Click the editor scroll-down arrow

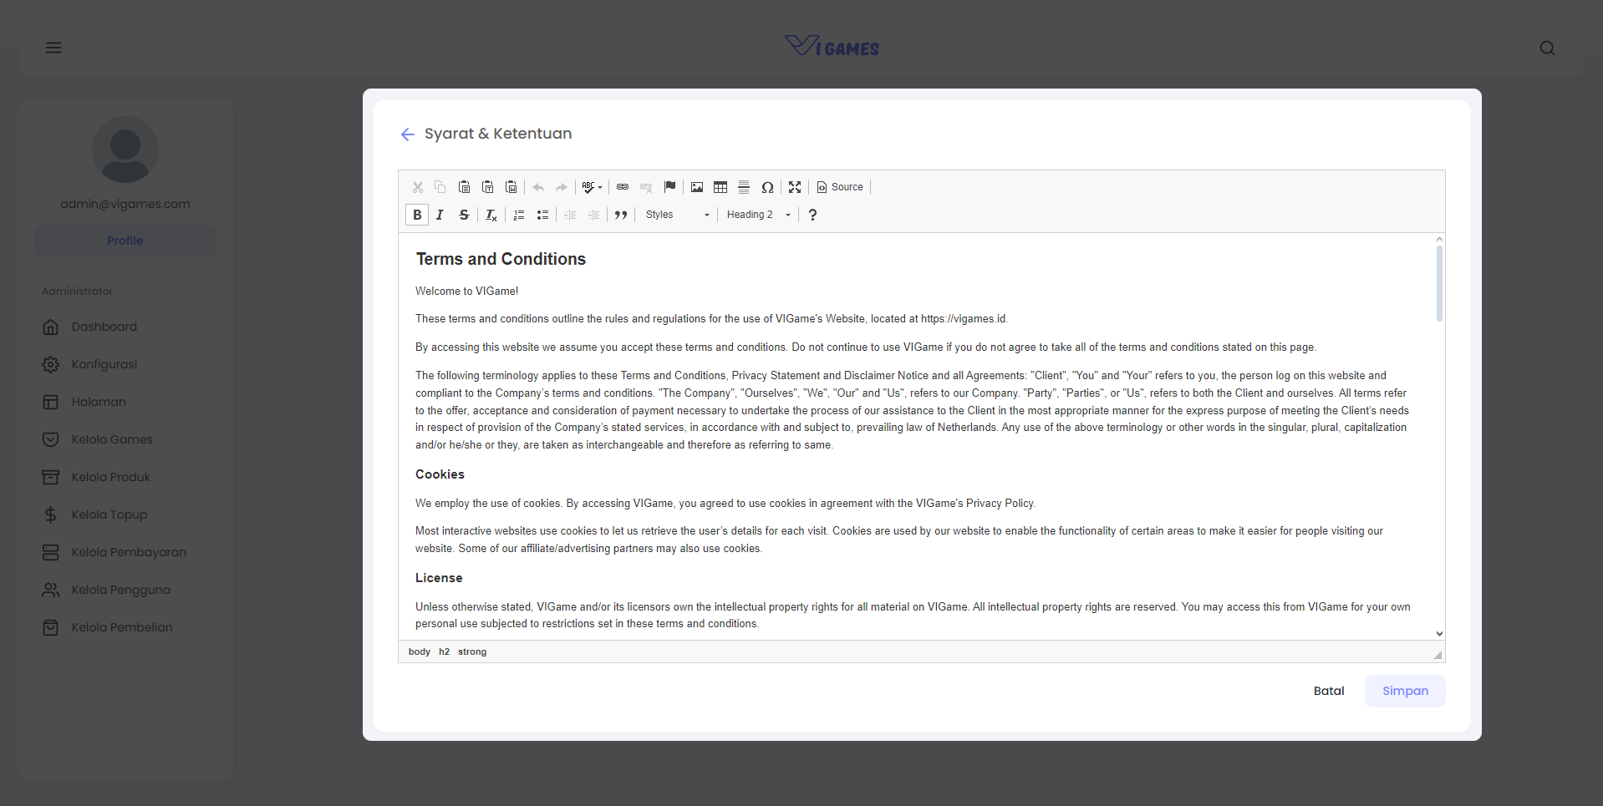point(1439,634)
